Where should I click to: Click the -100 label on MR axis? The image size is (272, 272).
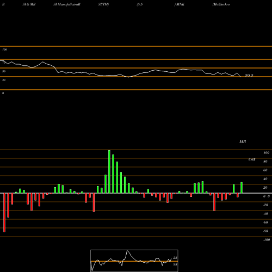point(267,240)
